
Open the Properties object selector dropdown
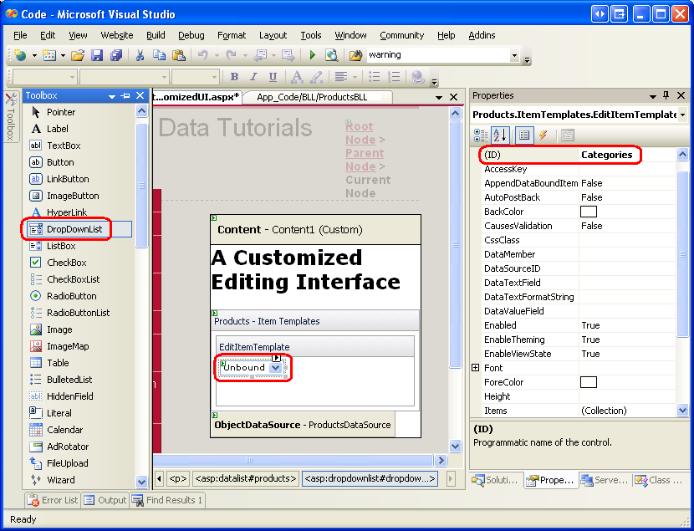(x=682, y=115)
